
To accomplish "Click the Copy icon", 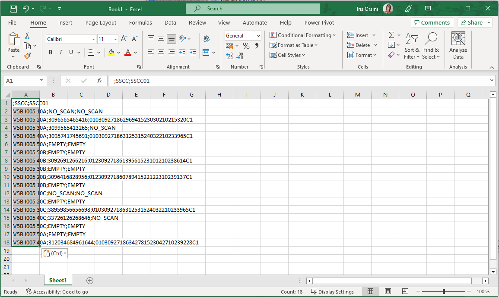I will (x=27, y=46).
